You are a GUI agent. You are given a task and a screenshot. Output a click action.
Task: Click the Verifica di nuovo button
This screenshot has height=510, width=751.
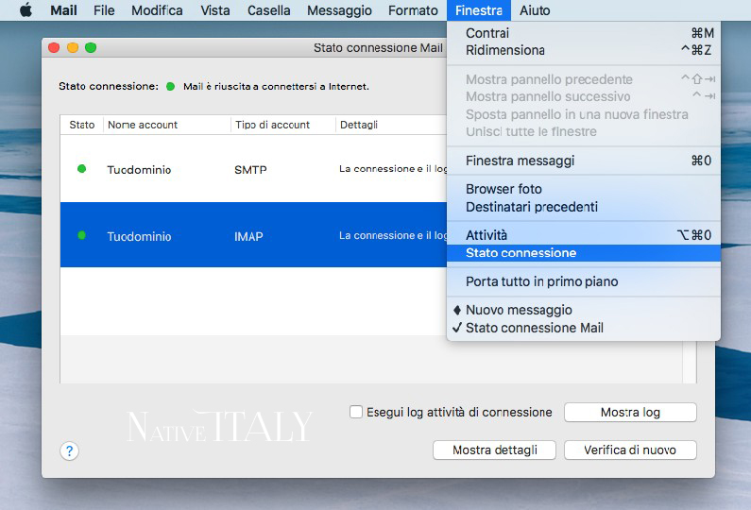pyautogui.click(x=630, y=450)
